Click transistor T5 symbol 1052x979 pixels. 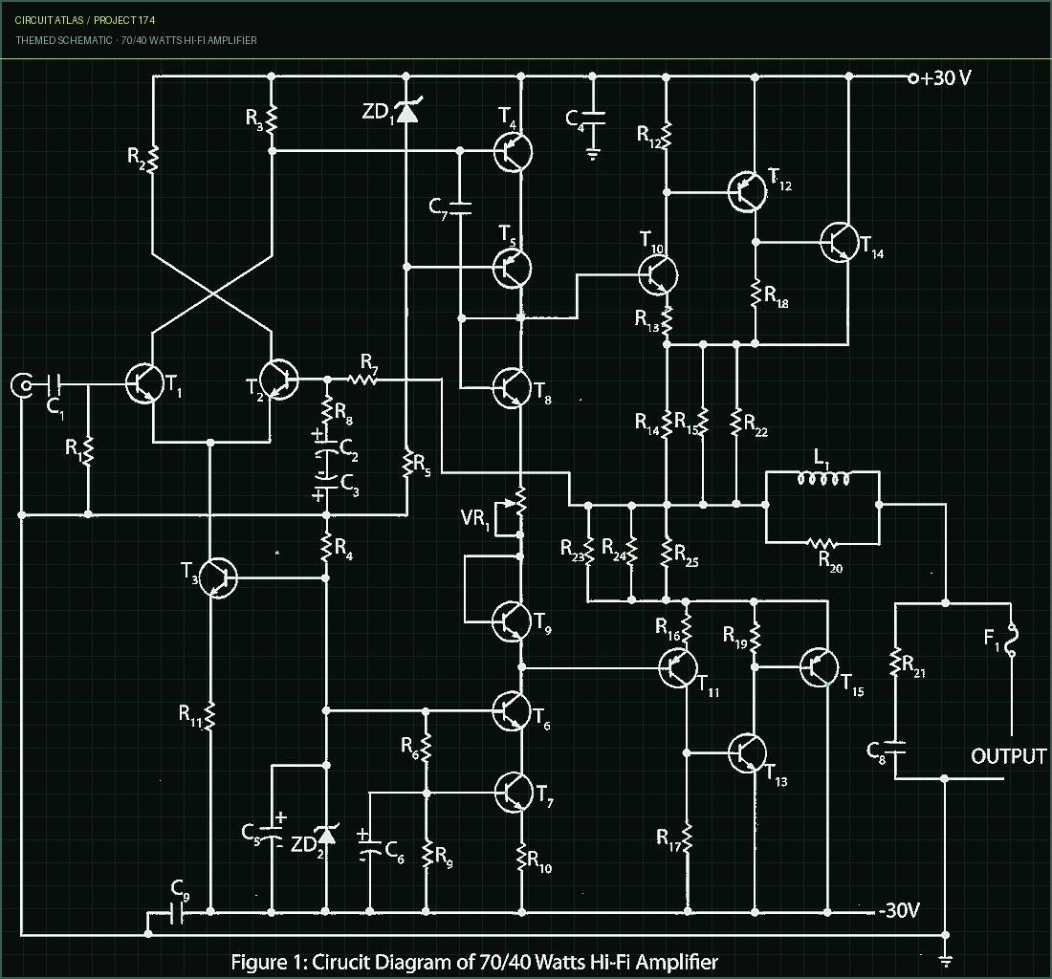tap(512, 268)
